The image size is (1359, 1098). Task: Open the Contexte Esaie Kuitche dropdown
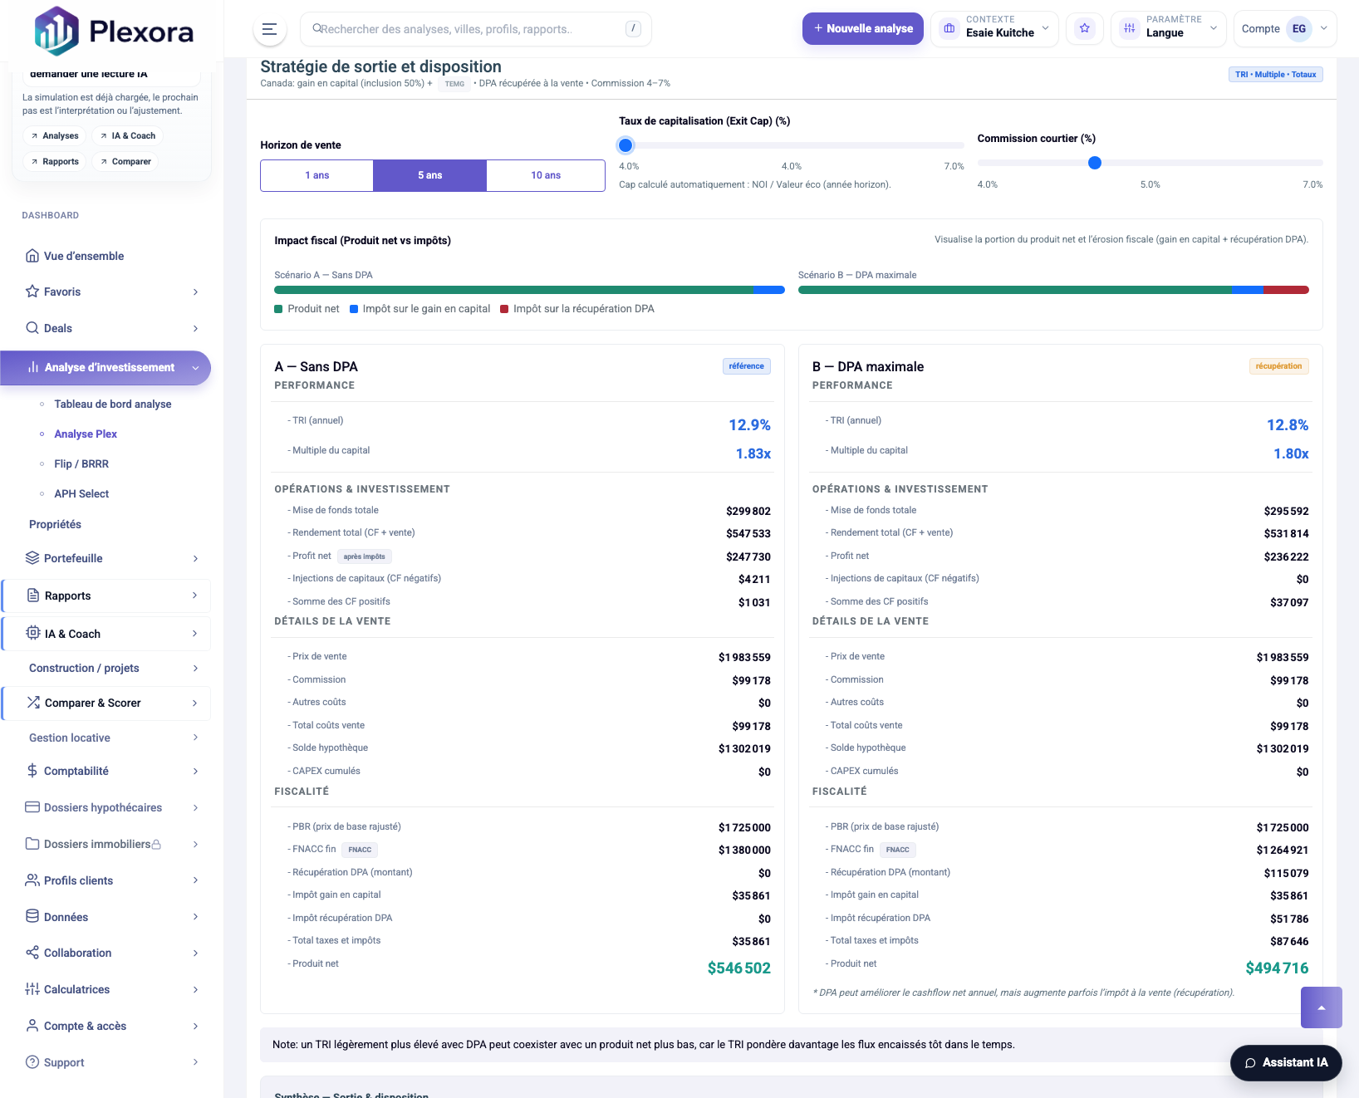(x=994, y=29)
